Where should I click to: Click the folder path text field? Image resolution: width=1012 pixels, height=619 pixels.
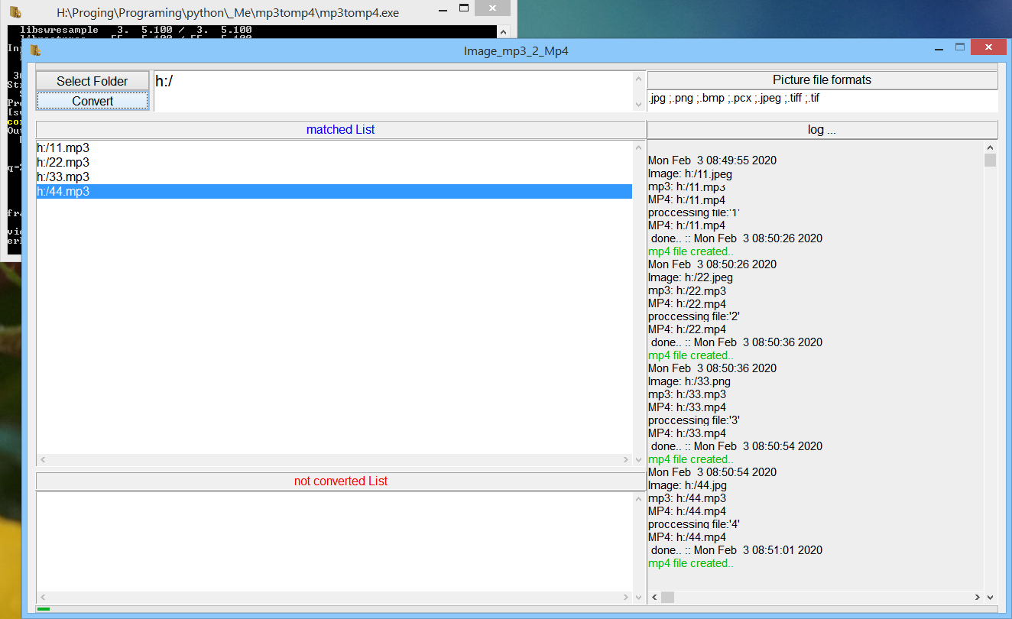(x=394, y=91)
